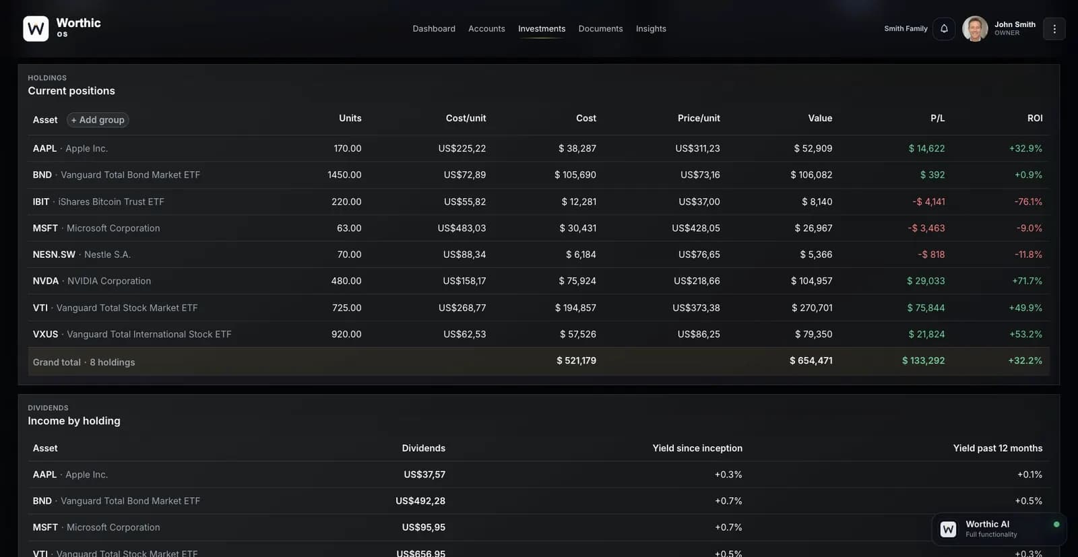Click the VTI cost $ 194,857
The width and height of the screenshot is (1078, 557).
coord(575,308)
